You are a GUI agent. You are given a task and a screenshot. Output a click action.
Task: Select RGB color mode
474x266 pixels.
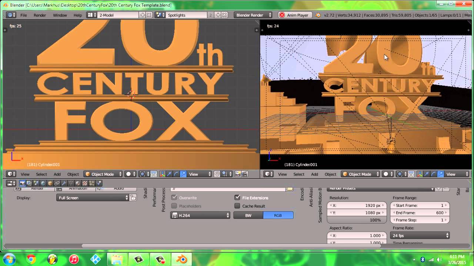pos(278,215)
